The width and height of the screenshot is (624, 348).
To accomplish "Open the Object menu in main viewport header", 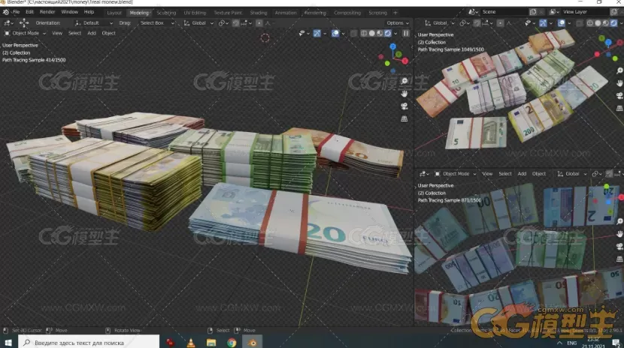I will [108, 33].
